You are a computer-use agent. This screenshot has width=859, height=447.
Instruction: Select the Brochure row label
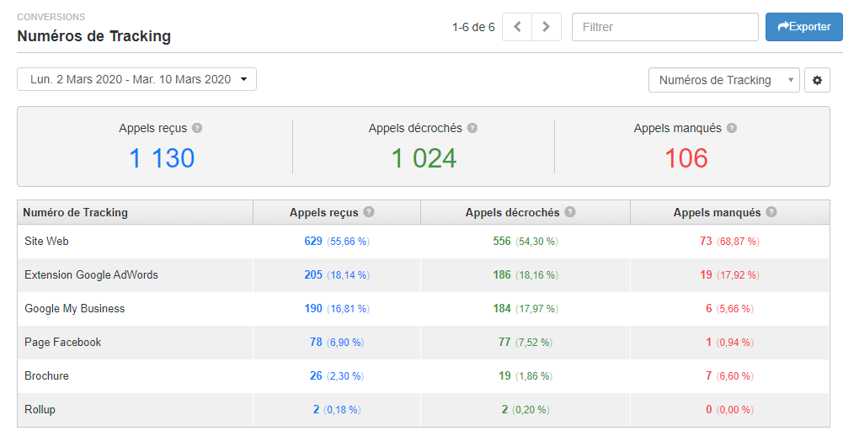(x=46, y=375)
